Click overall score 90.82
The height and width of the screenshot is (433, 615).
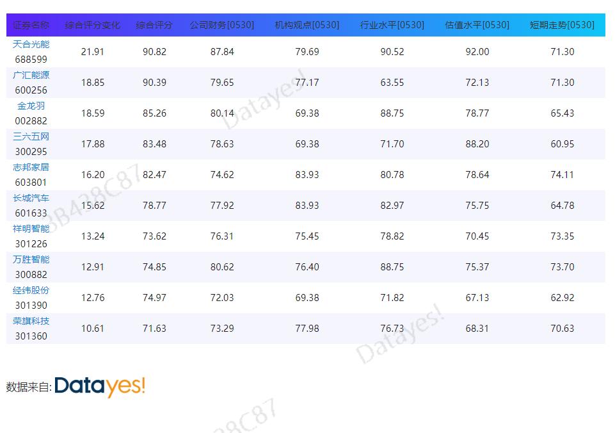154,52
